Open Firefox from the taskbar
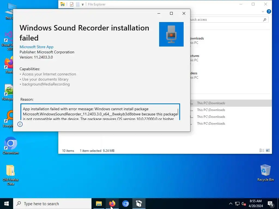Screen dimensions: 279x209 click(x=112, y=204)
